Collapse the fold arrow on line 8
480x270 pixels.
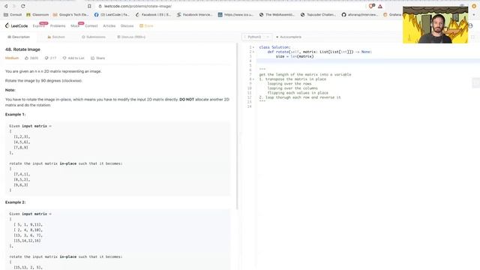click(x=253, y=79)
